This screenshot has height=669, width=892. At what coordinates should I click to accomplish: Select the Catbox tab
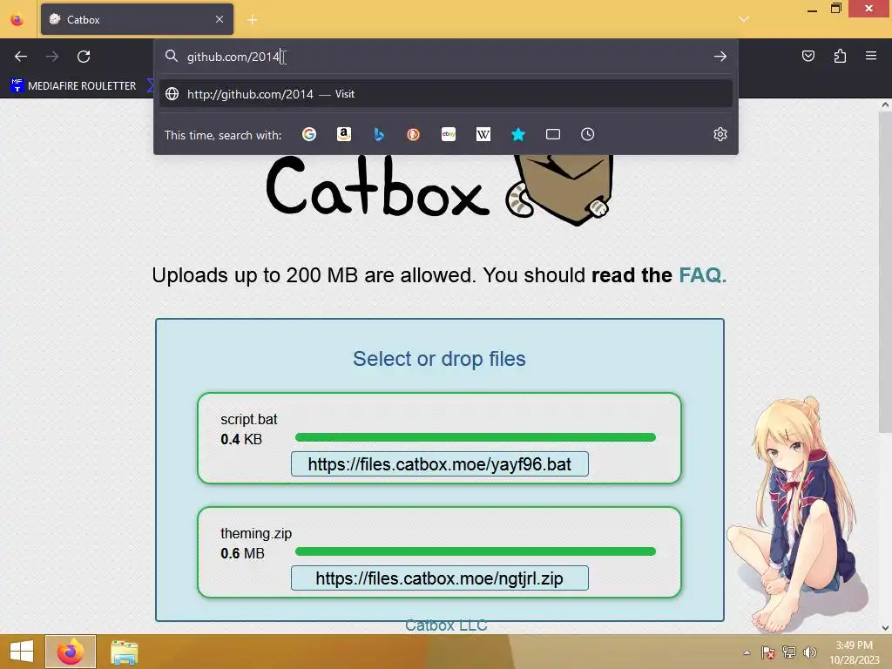pos(137,19)
